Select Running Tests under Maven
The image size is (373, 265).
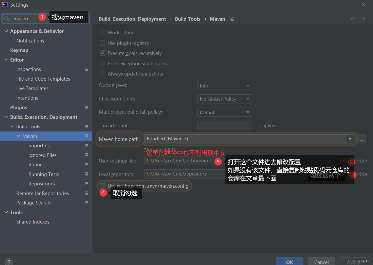click(x=44, y=174)
